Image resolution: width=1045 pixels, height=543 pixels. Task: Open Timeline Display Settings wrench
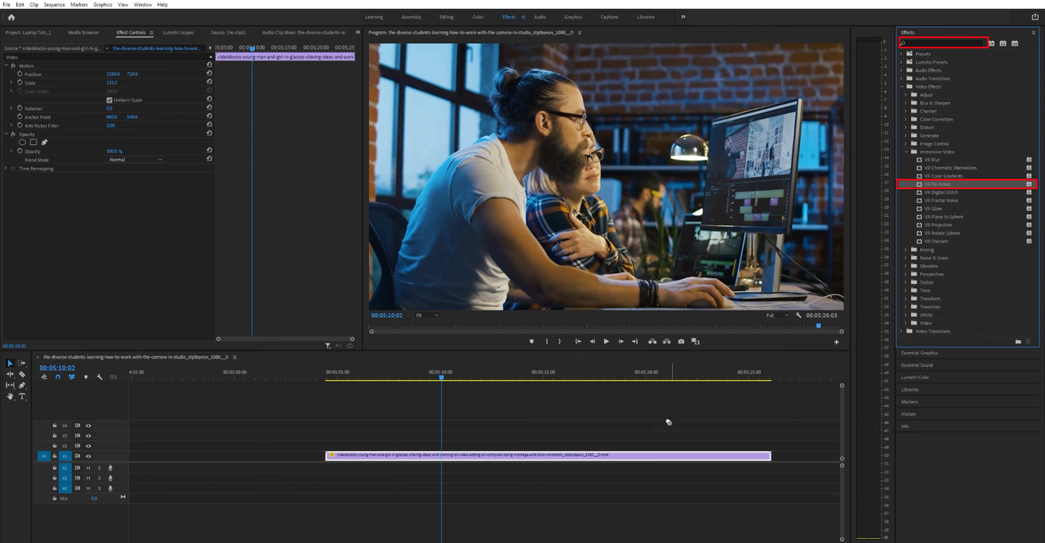[x=100, y=377]
